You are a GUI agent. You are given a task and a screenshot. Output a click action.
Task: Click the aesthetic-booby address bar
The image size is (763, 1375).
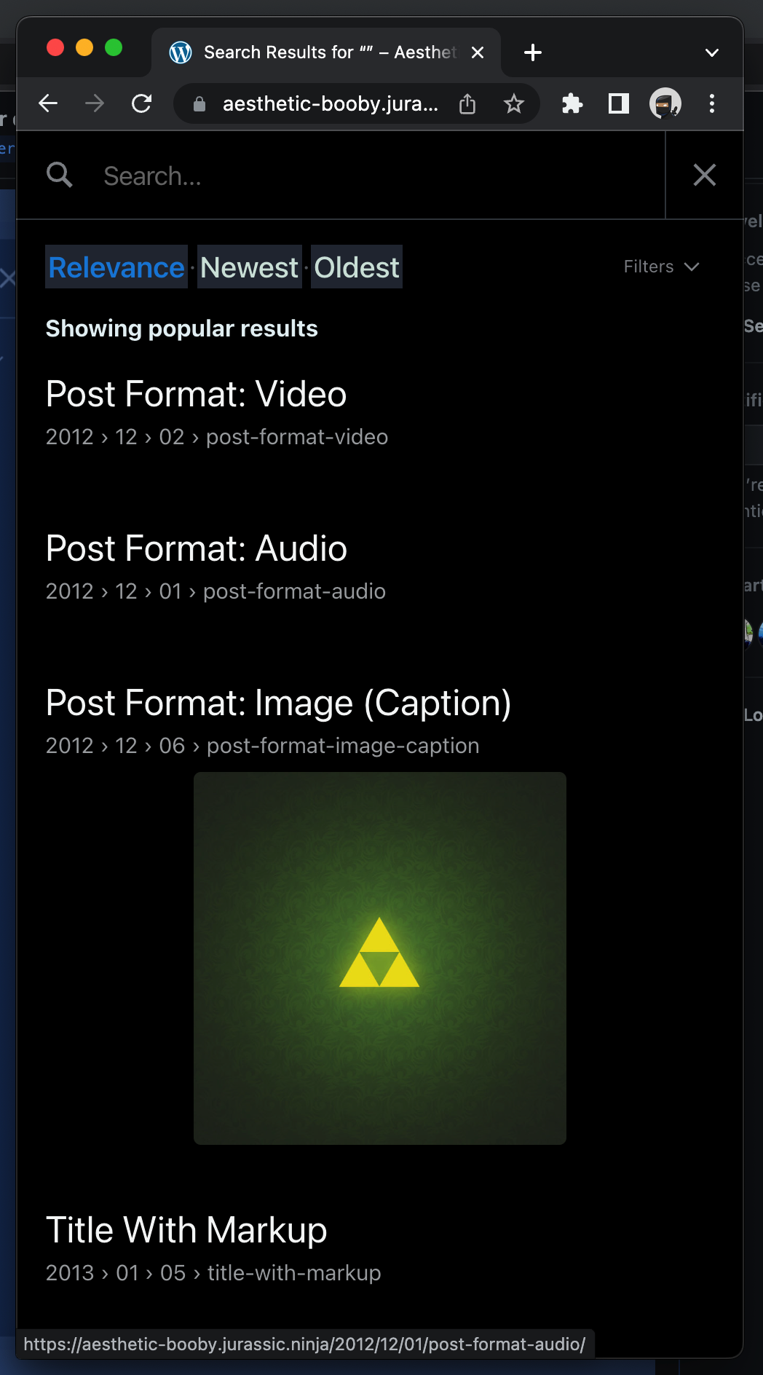coord(331,104)
